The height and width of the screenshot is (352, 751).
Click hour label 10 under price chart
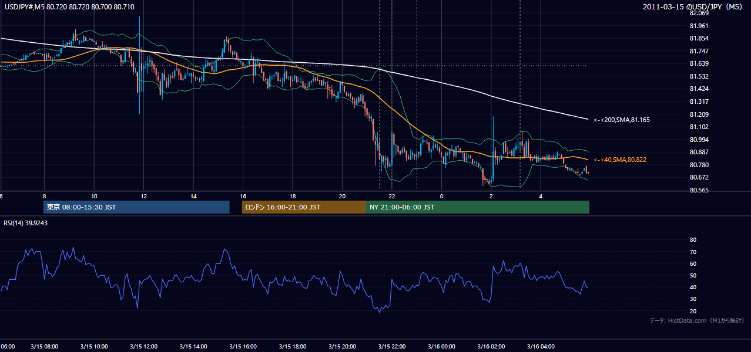tap(94, 195)
